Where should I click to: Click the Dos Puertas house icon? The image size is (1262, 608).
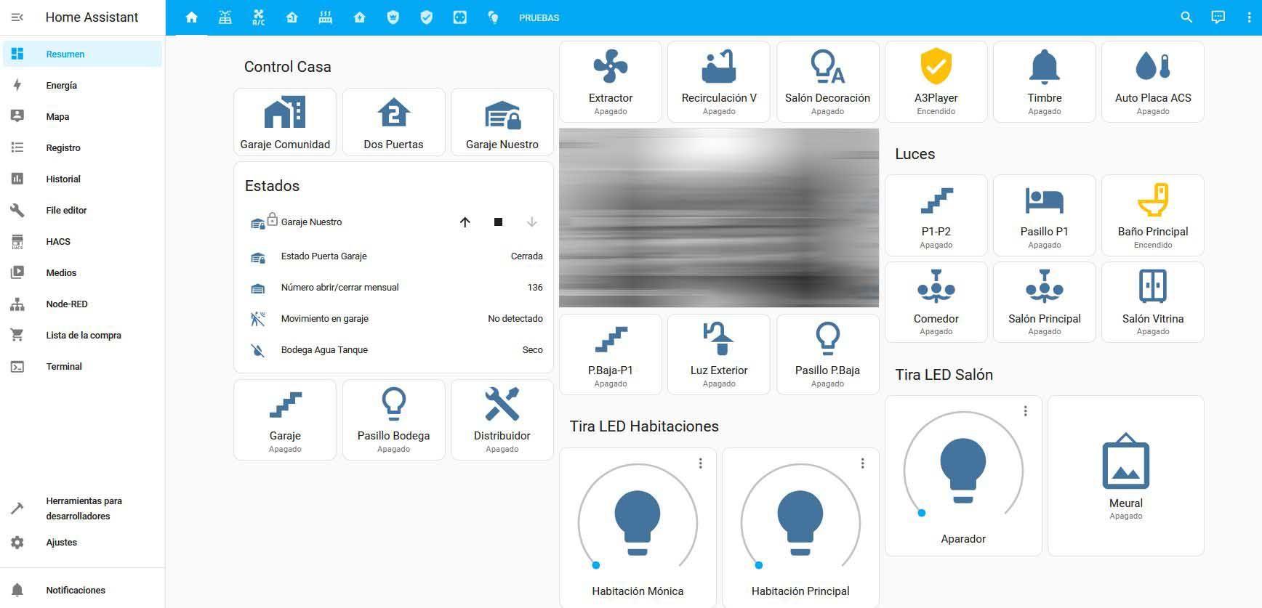pyautogui.click(x=393, y=114)
